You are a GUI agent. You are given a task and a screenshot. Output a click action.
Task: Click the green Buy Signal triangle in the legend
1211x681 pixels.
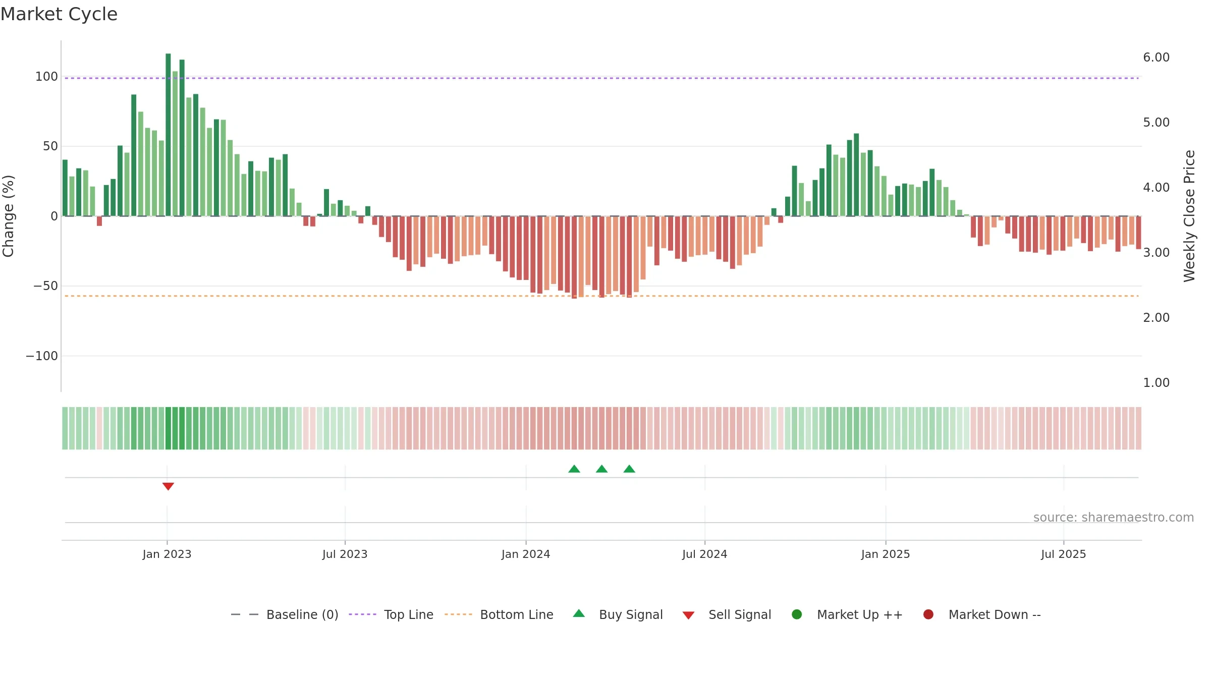579,613
